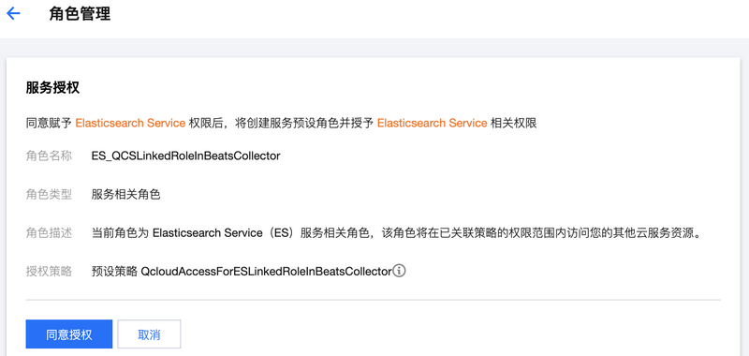Click the 角色描述 label
This screenshot has height=356, width=749.
pyautogui.click(x=49, y=233)
